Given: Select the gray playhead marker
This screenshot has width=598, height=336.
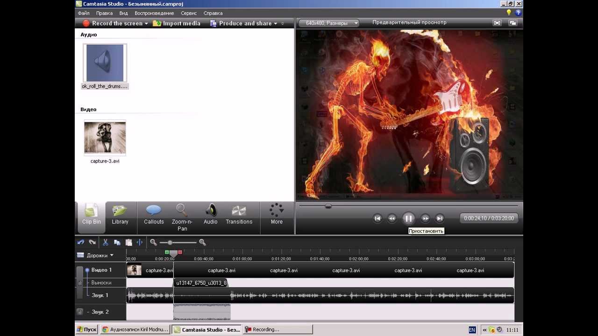Looking at the screenshot, I should pos(173,253).
